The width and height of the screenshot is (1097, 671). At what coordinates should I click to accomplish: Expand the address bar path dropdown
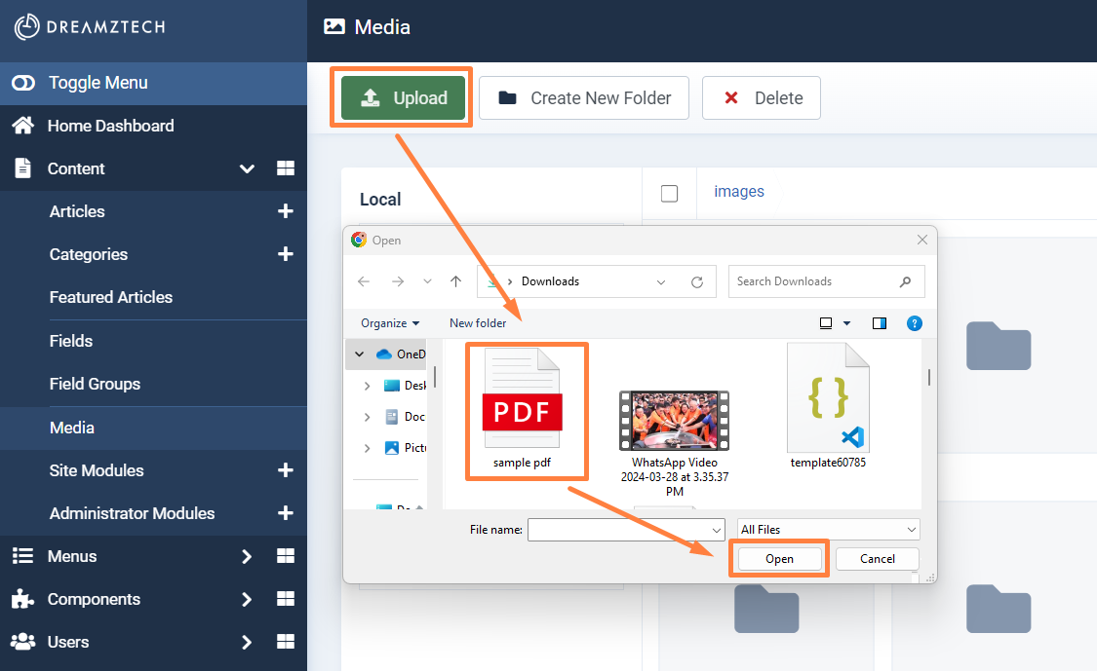click(661, 282)
